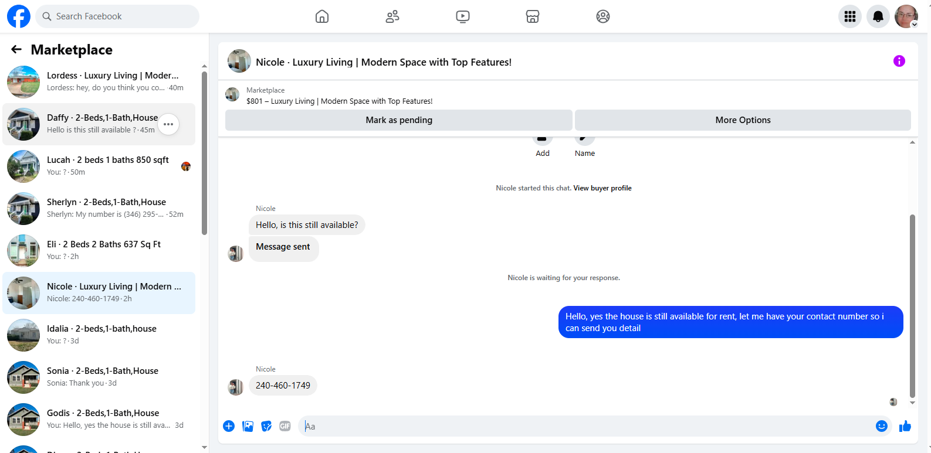This screenshot has height=453, width=931.
Task: Click the Add label in the chat
Action: [543, 154]
